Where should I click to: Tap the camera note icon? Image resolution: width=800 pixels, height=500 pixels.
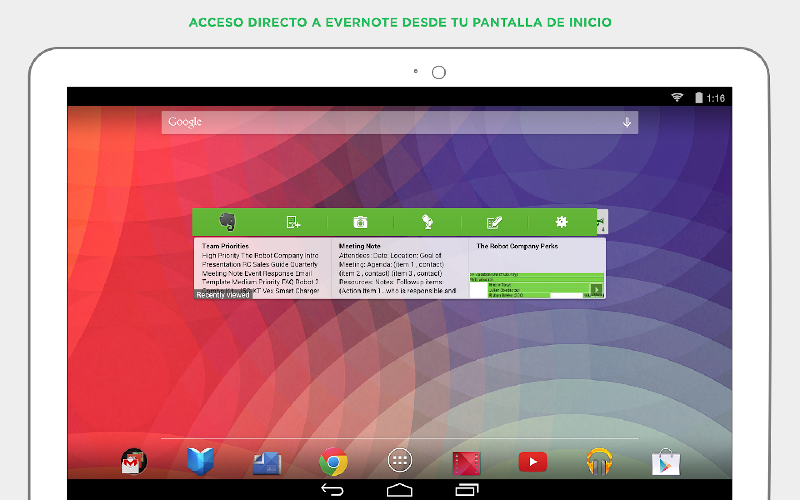click(x=361, y=222)
